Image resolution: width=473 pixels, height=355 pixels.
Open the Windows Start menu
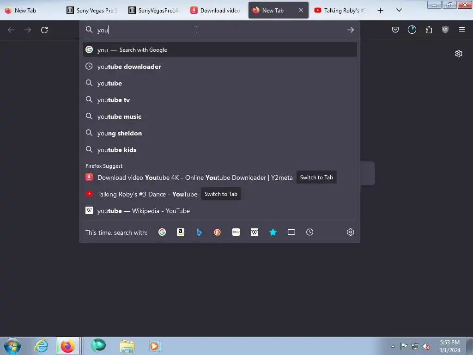[x=12, y=346]
